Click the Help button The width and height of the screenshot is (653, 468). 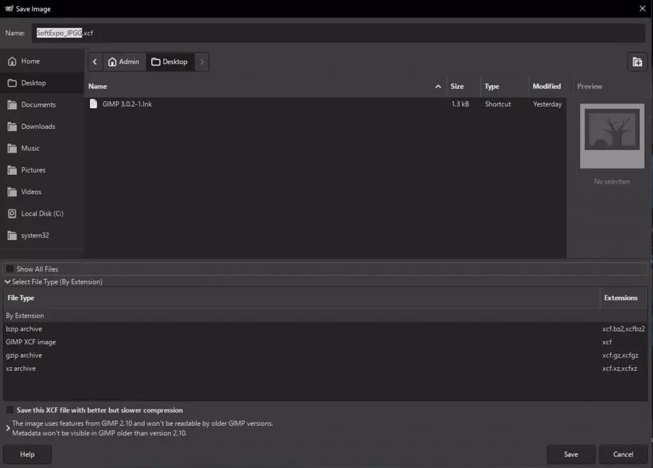point(27,454)
